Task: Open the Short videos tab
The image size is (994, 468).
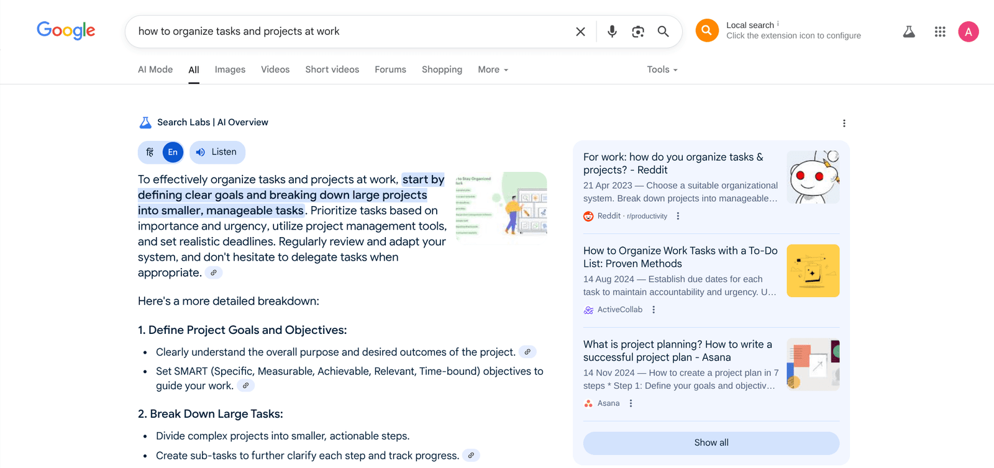Action: (332, 70)
